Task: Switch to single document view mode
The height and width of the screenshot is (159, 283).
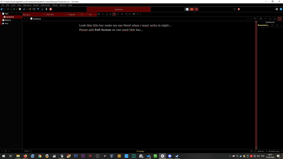Action: coord(187,9)
